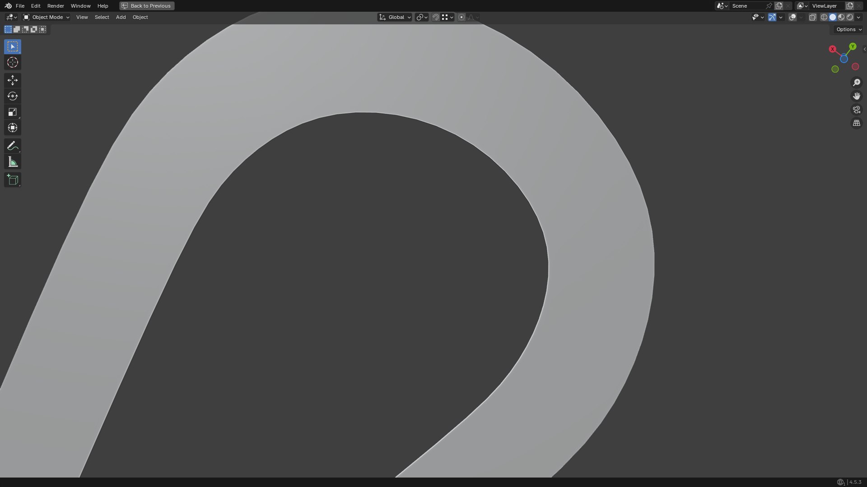Open the Render menu

pyautogui.click(x=56, y=6)
